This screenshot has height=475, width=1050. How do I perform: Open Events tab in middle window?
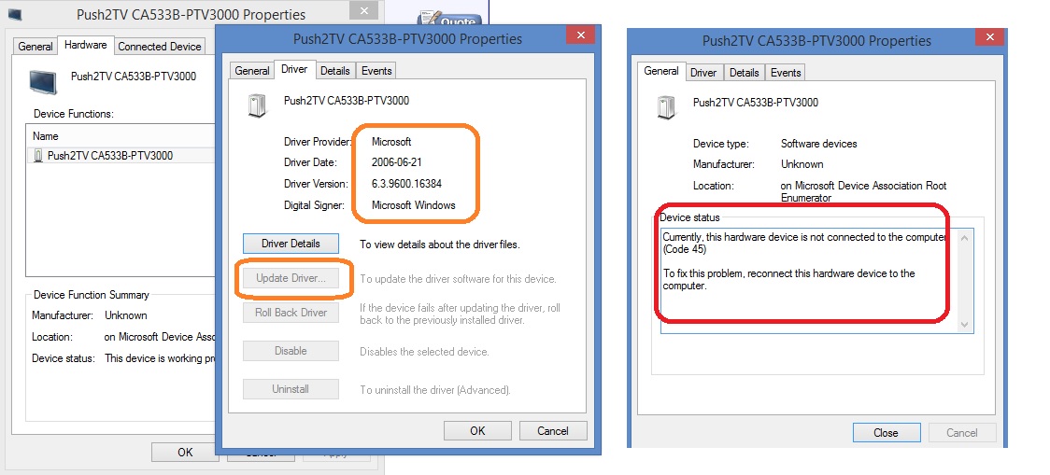376,70
